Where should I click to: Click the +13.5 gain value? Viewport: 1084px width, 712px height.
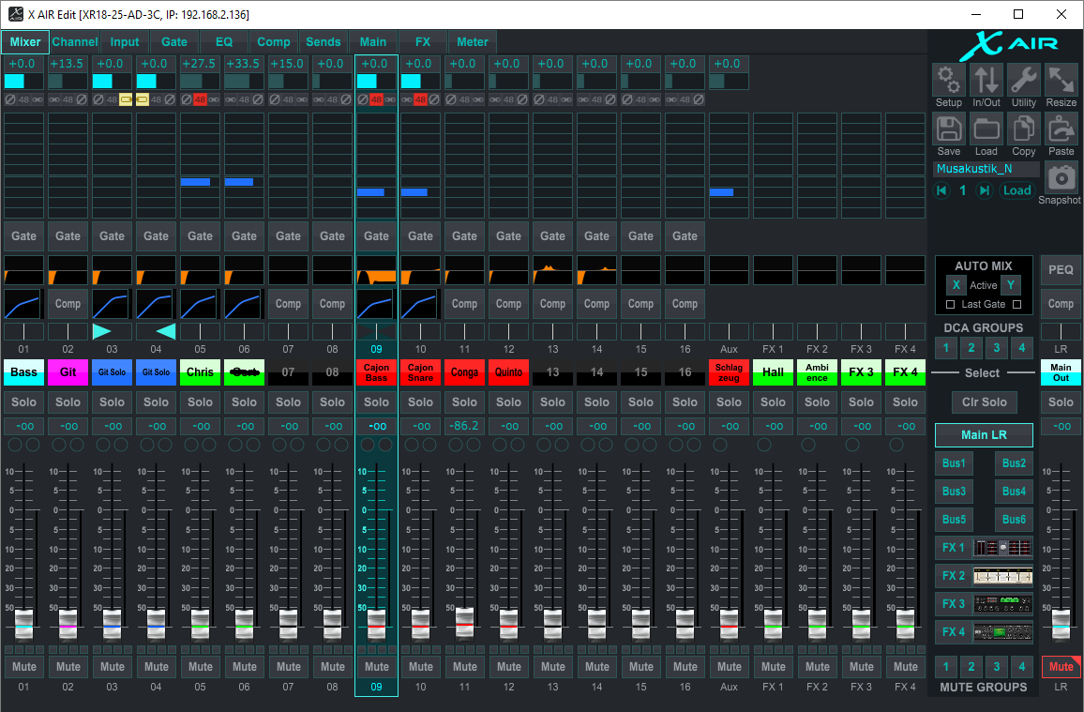[x=68, y=64]
